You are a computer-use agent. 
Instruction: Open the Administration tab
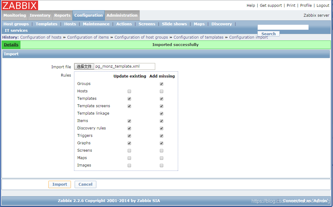[x=122, y=15]
